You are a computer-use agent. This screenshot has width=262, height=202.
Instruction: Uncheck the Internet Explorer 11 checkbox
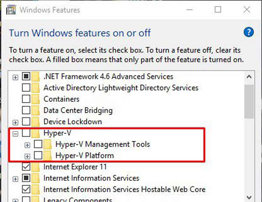pyautogui.click(x=26, y=167)
